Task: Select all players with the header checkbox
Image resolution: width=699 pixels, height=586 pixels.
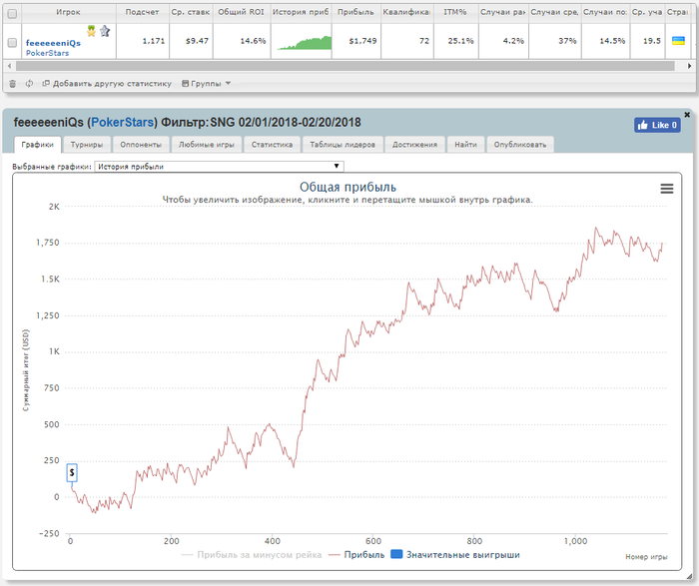Action: pos(12,14)
